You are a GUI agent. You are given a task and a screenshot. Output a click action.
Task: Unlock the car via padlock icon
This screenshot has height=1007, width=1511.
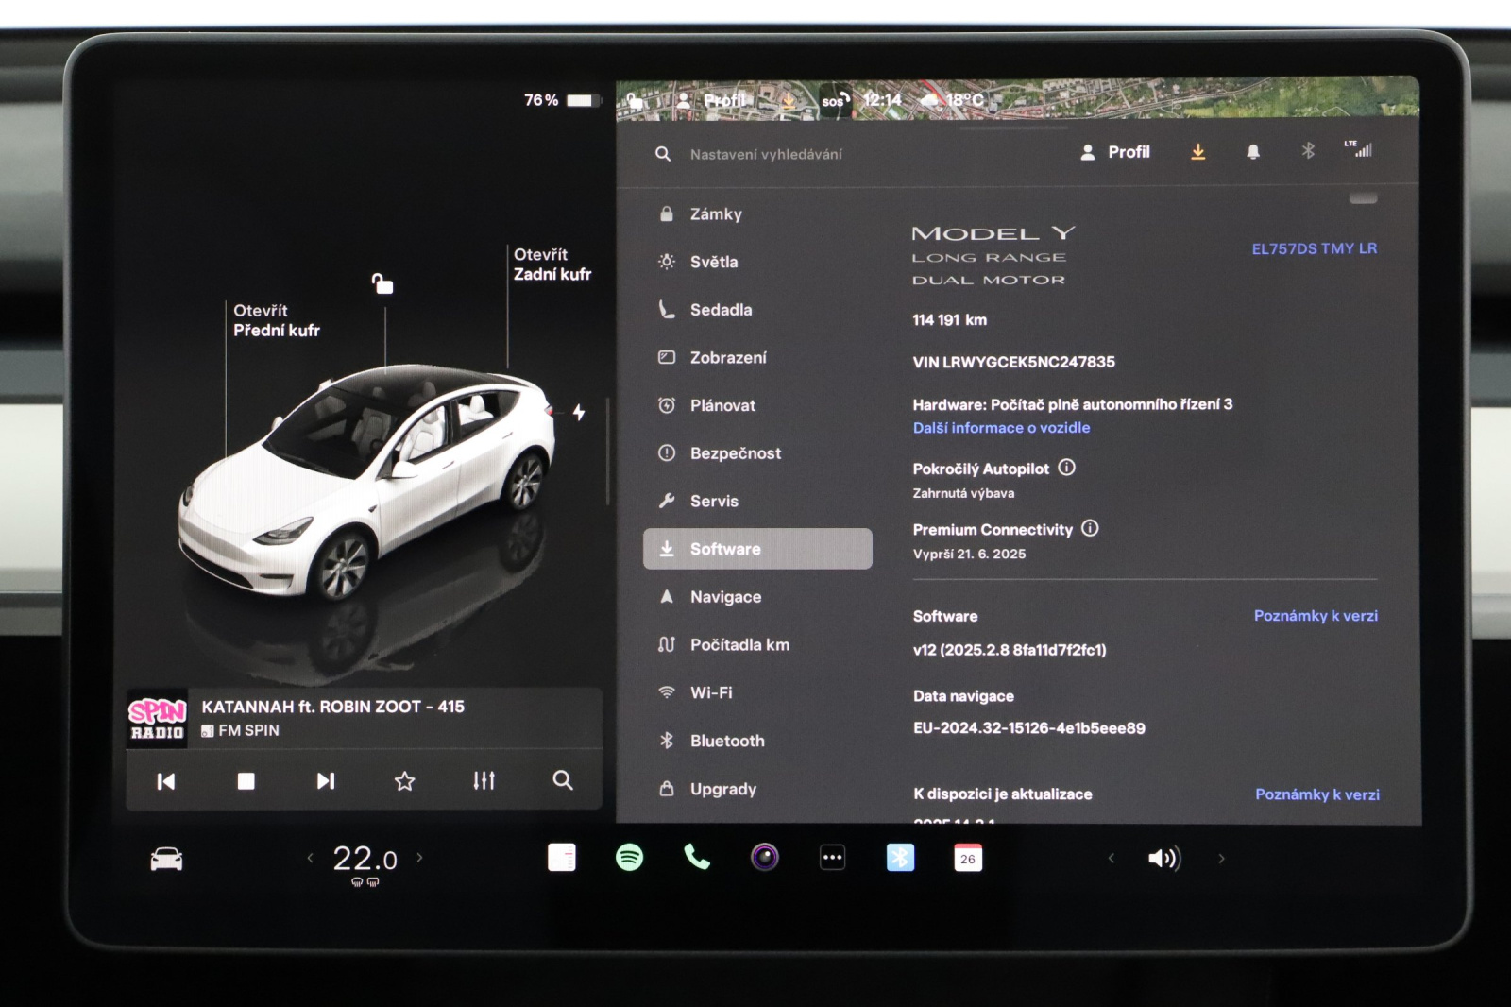(x=382, y=282)
